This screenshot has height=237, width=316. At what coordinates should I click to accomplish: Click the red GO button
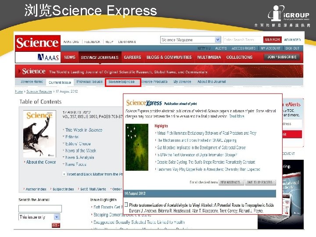56,225
